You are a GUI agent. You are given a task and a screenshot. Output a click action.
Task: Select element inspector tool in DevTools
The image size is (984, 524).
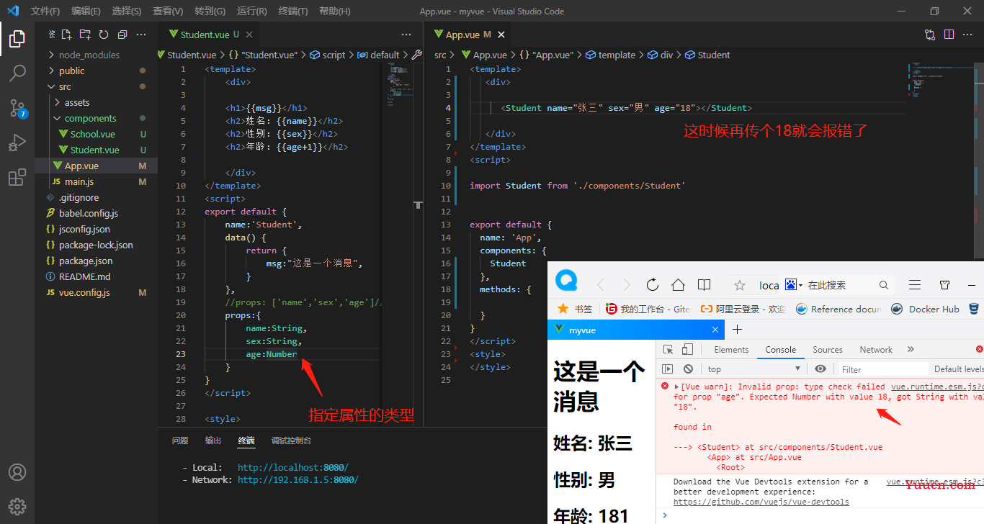pos(668,349)
